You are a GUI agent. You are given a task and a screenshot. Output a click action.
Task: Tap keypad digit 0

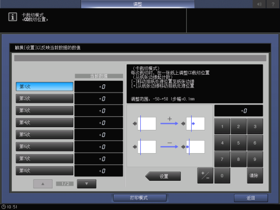coord(222,175)
